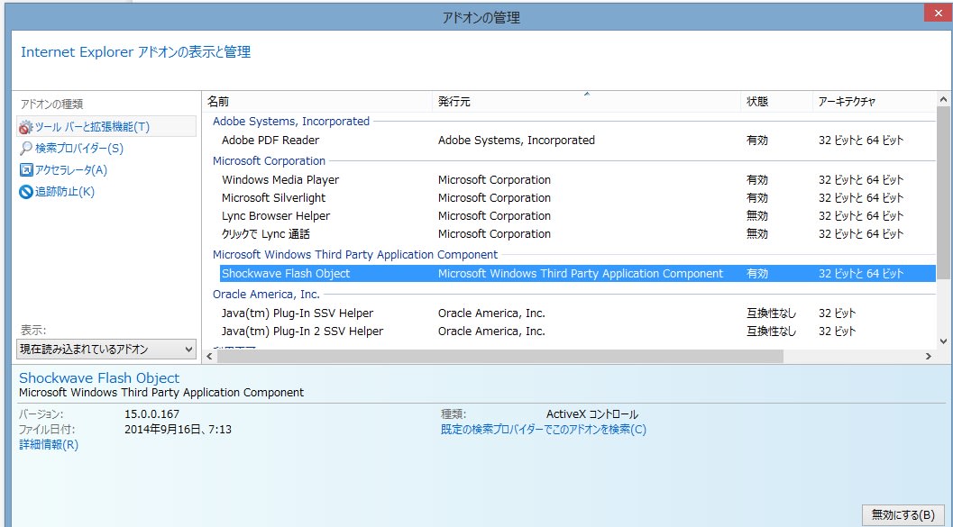953x527 pixels.
Task: Click the file date 2014年9月16日、7:13
Action: [x=179, y=430]
